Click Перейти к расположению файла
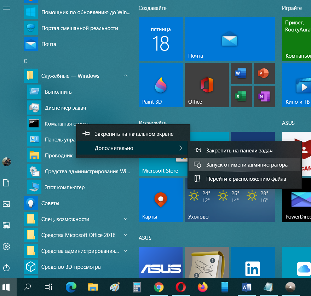311x296 pixels. [246, 179]
